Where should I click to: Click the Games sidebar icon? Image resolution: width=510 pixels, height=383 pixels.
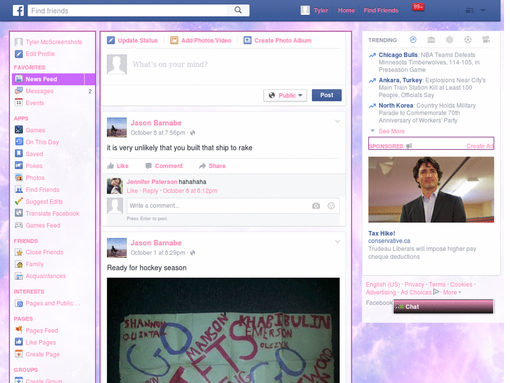pos(19,130)
